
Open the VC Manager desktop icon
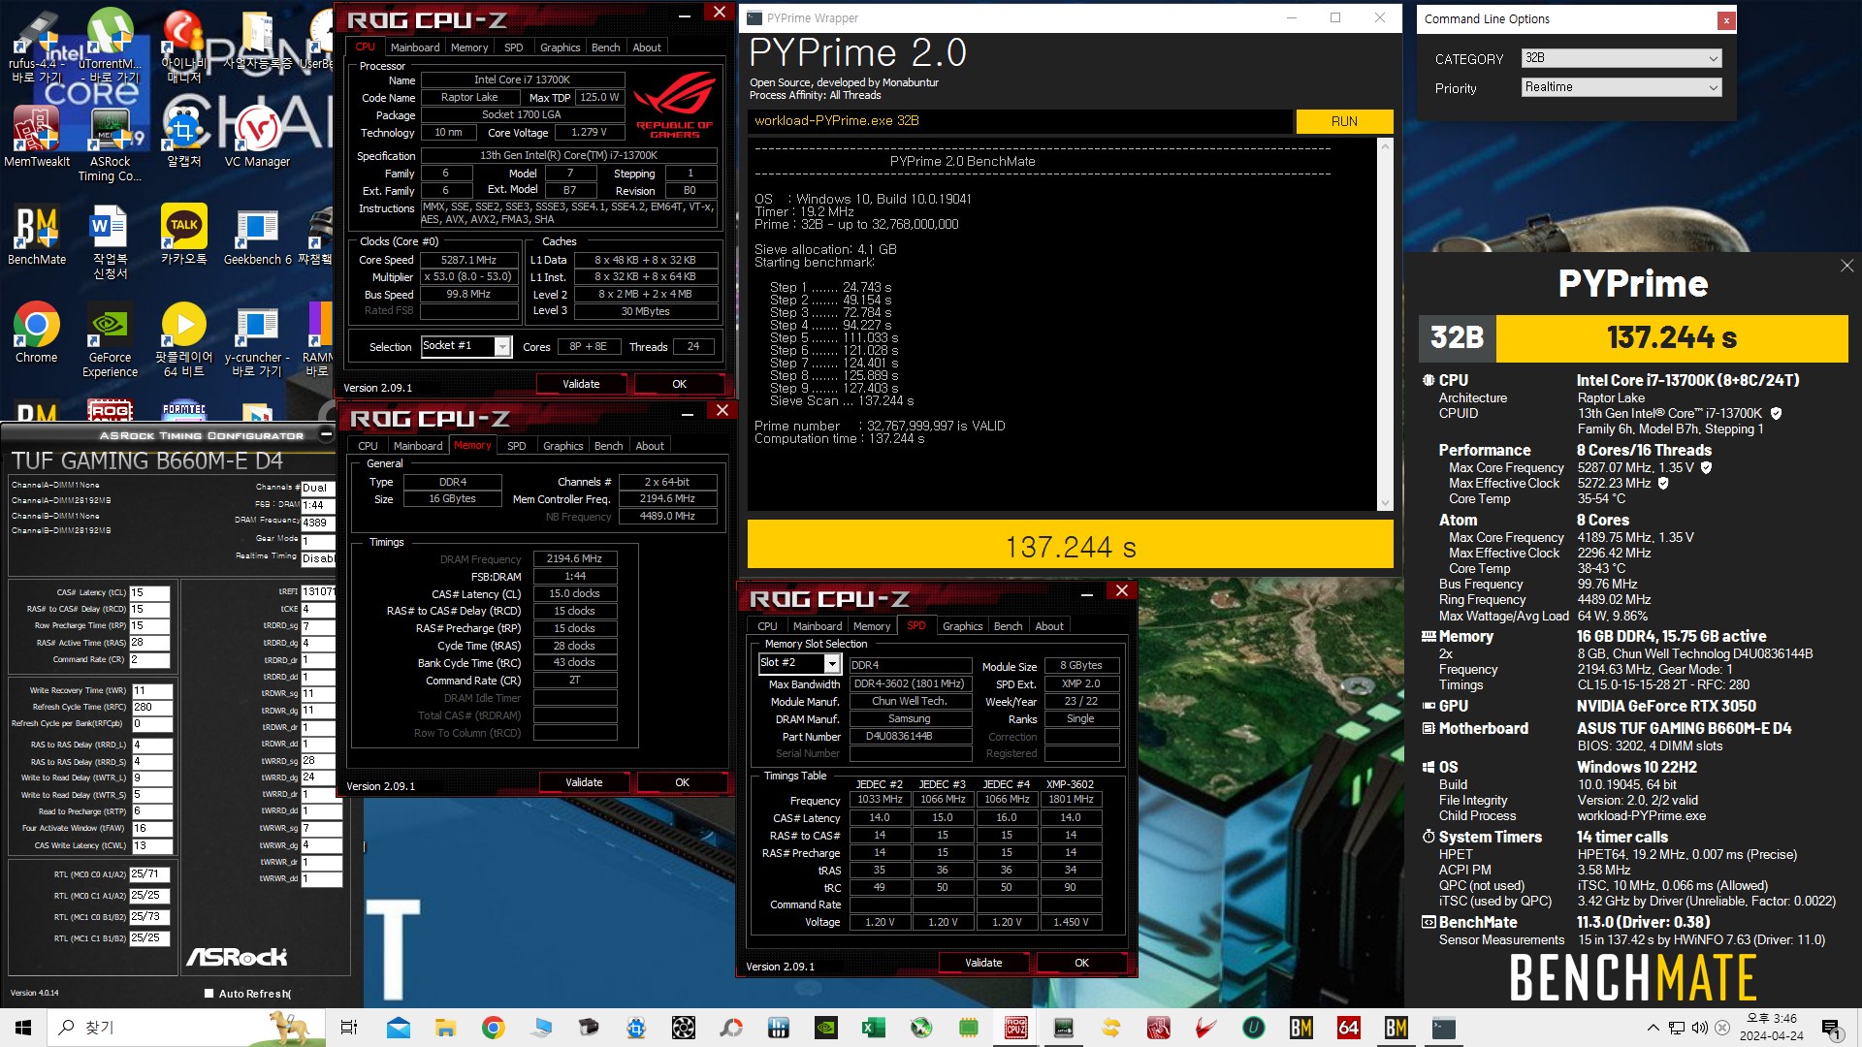pos(257,137)
